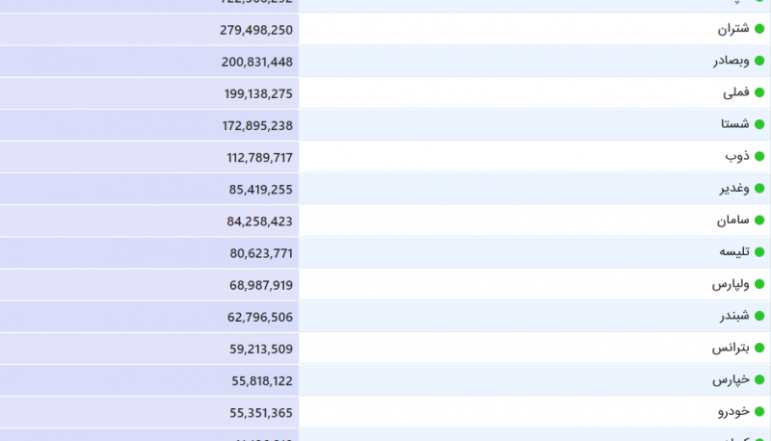The height and width of the screenshot is (441, 771).
Task: Click the volume value 200,831,448
Action: coord(257,62)
